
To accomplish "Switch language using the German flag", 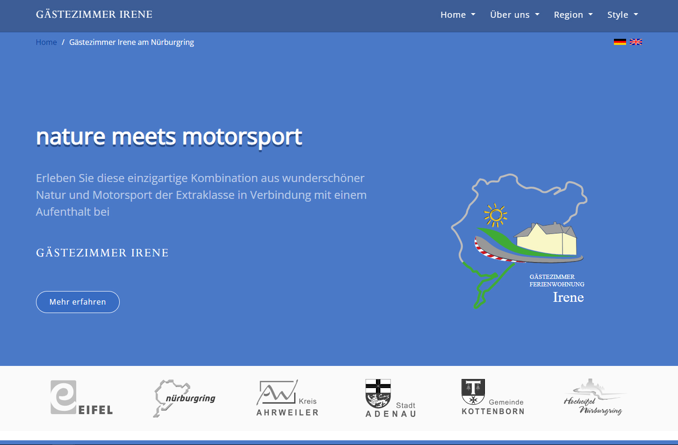I will tap(620, 42).
